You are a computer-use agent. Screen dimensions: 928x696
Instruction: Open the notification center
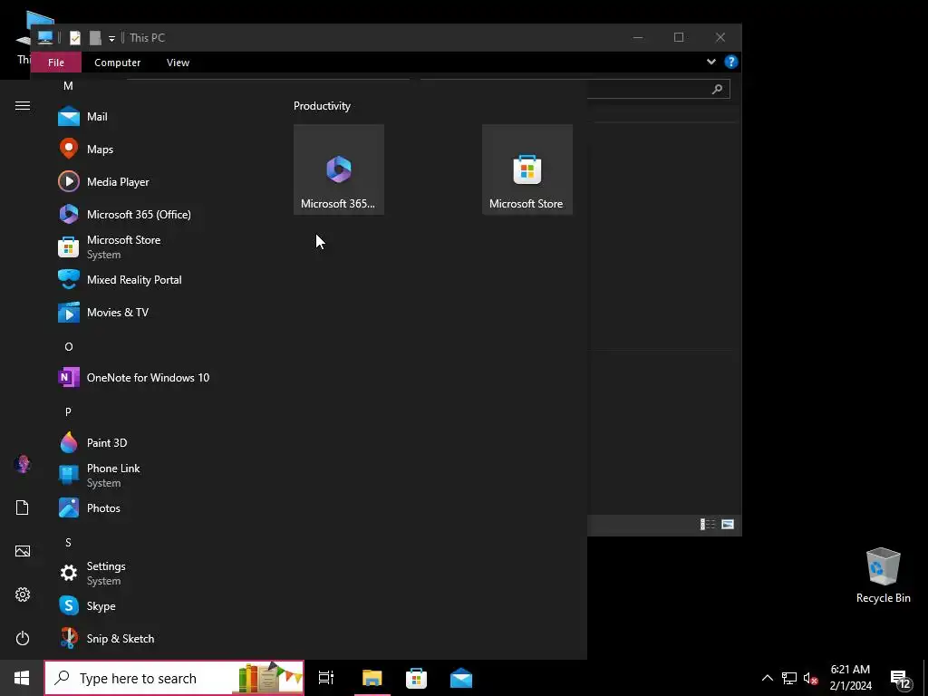[901, 678]
